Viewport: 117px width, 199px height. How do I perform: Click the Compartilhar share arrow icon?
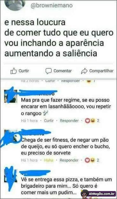84,71
